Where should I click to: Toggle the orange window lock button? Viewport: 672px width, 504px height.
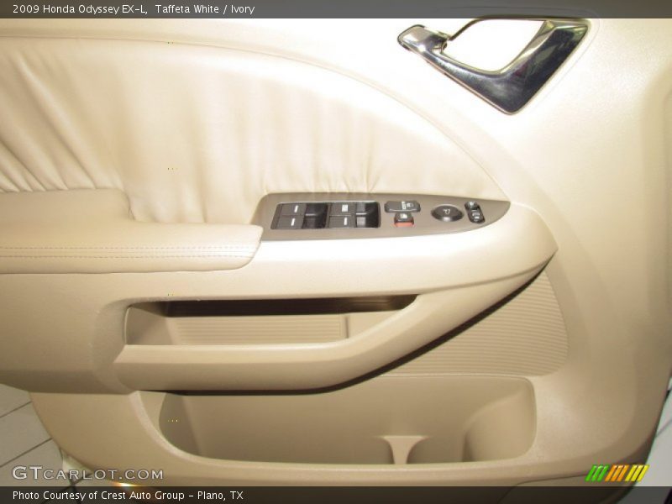404,222
